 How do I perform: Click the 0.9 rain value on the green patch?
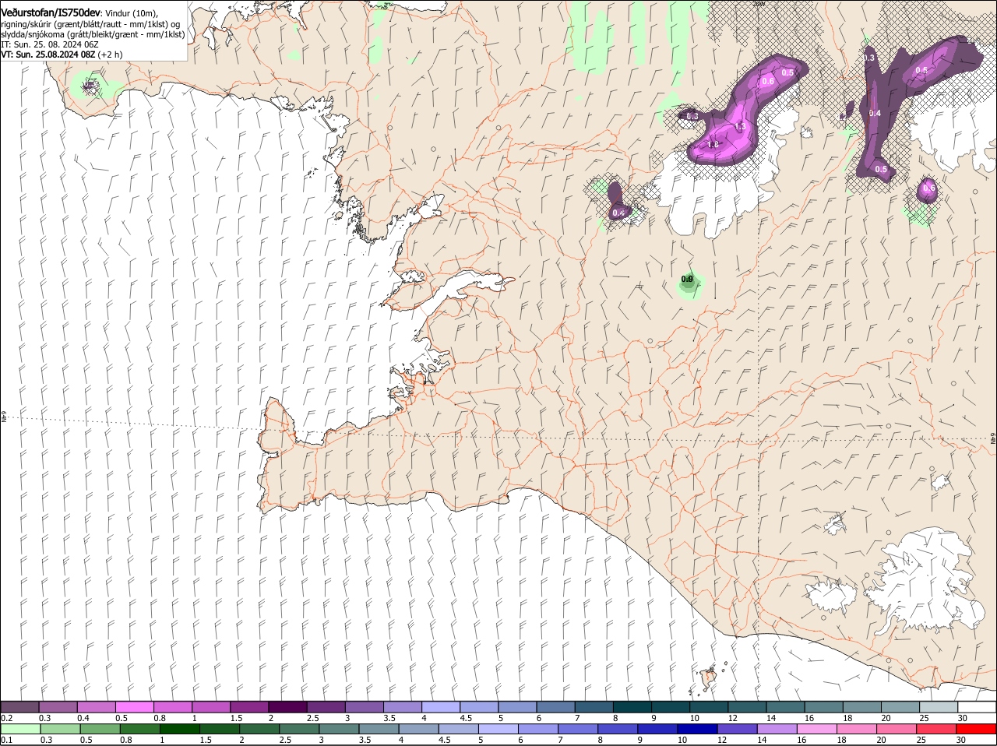(x=687, y=279)
